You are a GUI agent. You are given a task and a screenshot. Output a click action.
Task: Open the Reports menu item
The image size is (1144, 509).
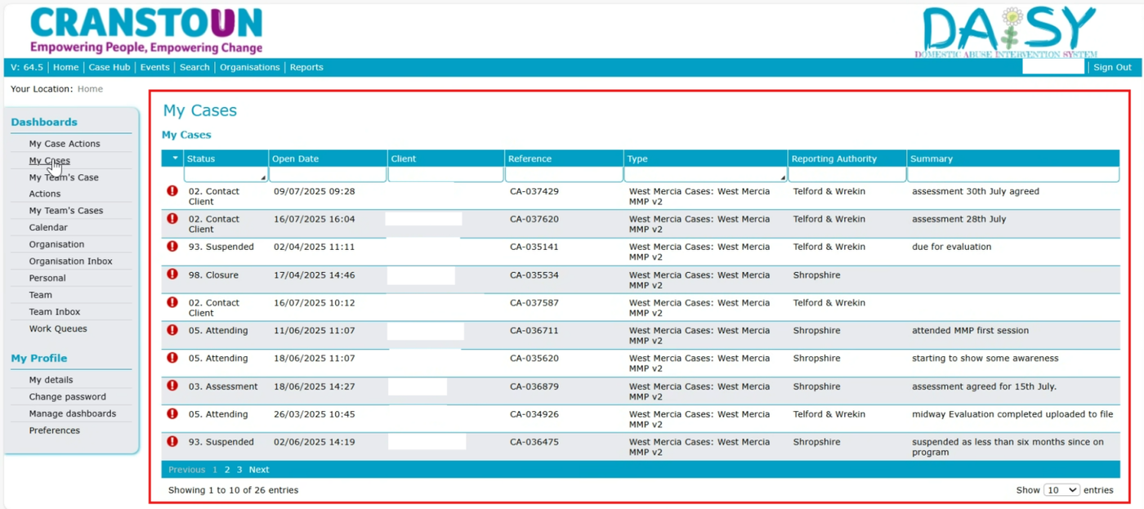pyautogui.click(x=306, y=67)
